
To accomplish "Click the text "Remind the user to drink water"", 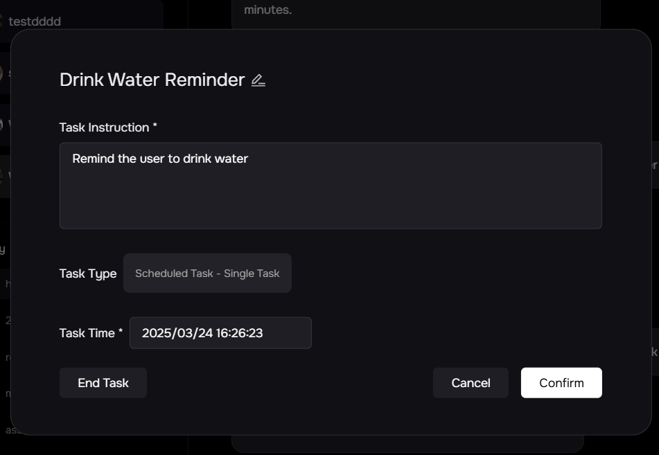I will tap(160, 159).
